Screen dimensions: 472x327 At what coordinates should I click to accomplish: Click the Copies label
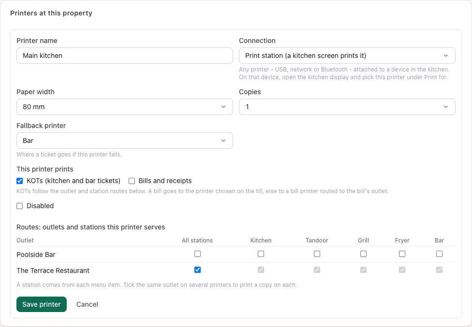pyautogui.click(x=250, y=92)
